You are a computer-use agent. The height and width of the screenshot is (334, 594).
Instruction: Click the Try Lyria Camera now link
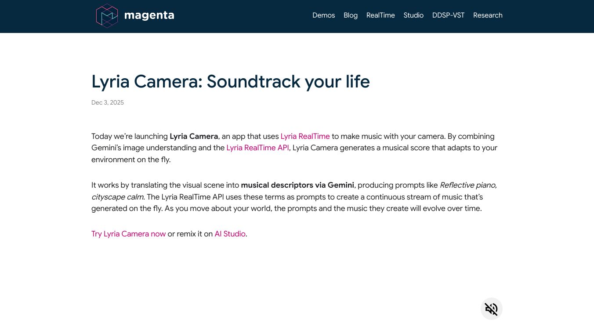point(128,234)
